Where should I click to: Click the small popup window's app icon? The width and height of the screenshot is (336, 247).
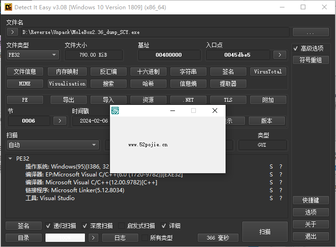[115, 110]
